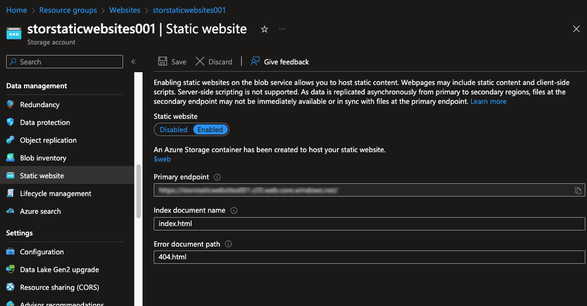Click the page title storstaticwebsites001 | Static website
587x306 pixels.
pyautogui.click(x=137, y=29)
